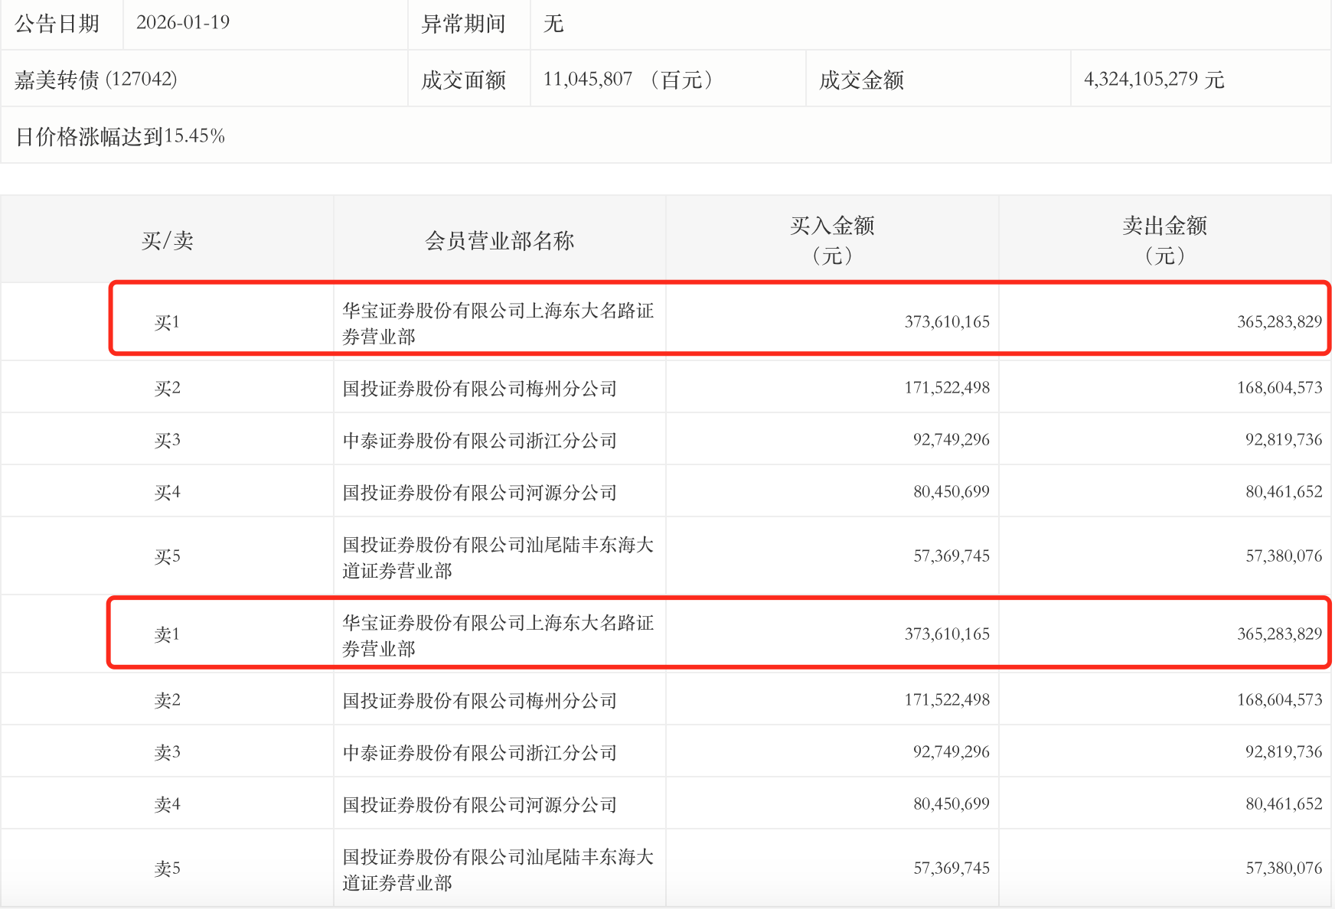
Task: Open 国投证券汕尾陆丰 branch in 买5 row
Action: 498,557
